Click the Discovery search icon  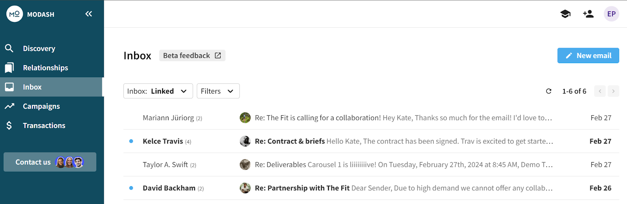click(x=9, y=48)
